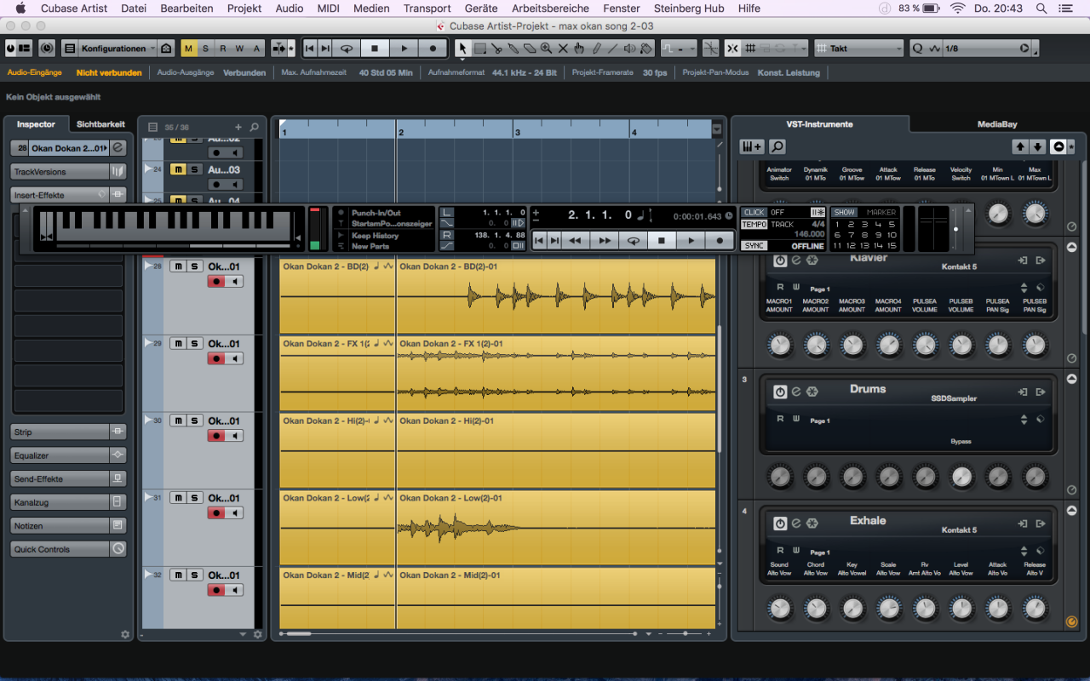1090x681 pixels.
Task: Click bar 3 on the timeline ruler
Action: click(517, 132)
